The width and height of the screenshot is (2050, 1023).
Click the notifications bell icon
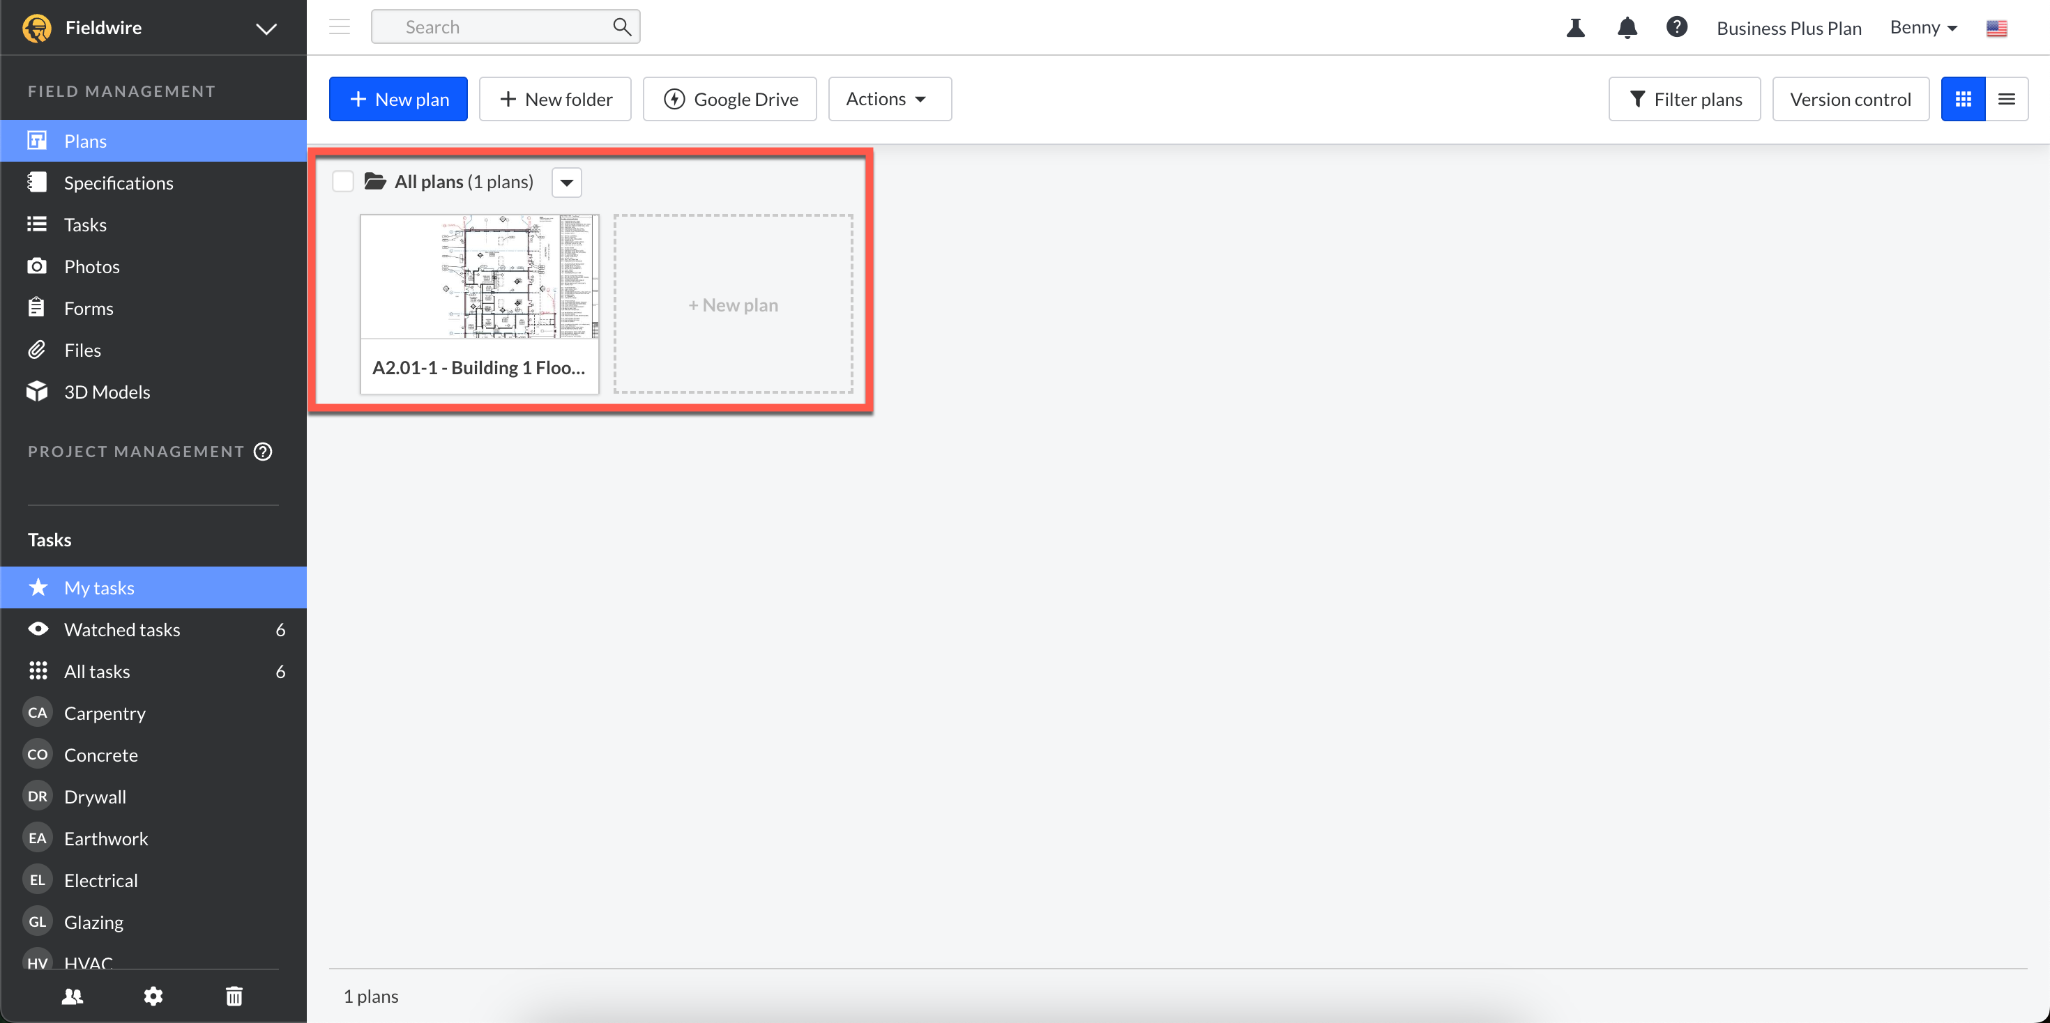coord(1627,28)
